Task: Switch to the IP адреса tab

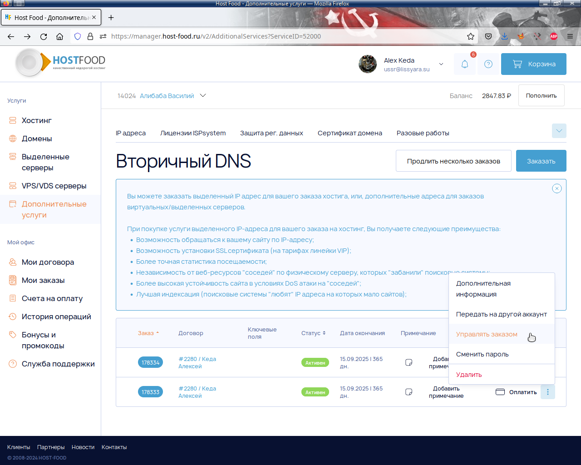Action: [x=131, y=133]
